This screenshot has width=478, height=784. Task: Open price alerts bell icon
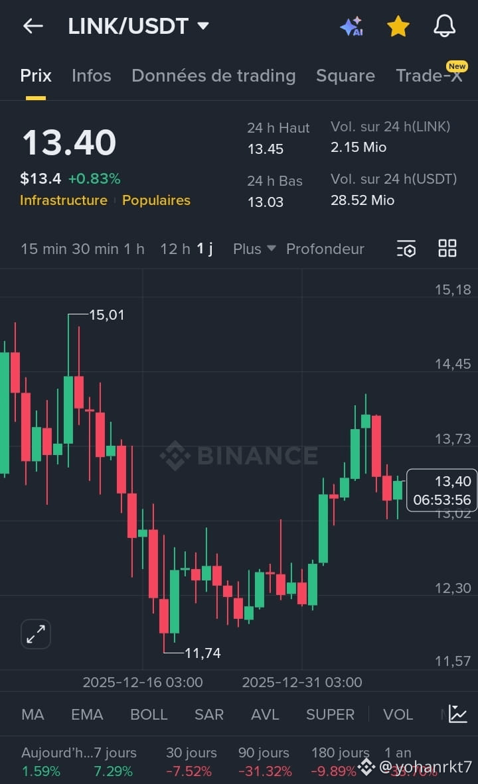(444, 26)
